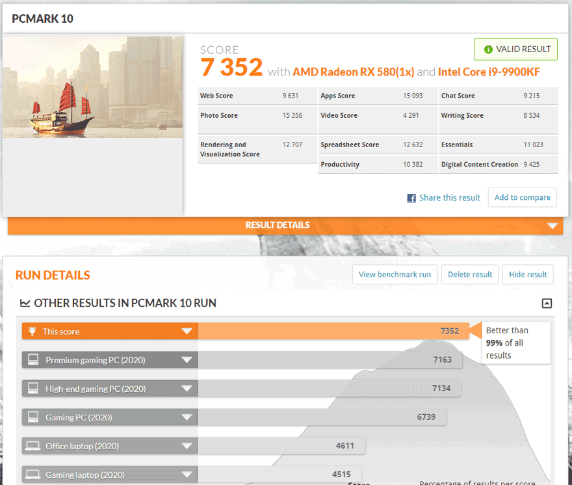Click the Delete result button

[470, 275]
